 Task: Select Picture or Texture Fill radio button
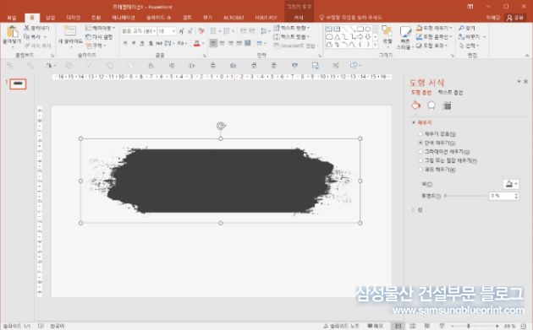tap(420, 160)
